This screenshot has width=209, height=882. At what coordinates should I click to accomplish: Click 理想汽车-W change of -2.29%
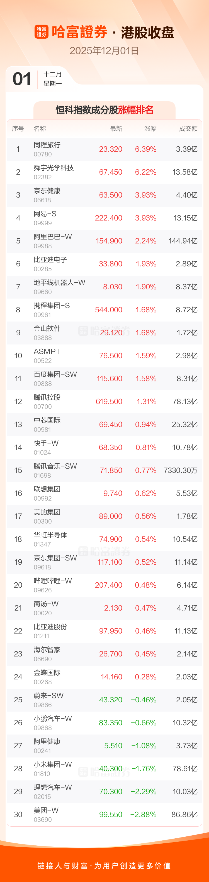coord(144,792)
